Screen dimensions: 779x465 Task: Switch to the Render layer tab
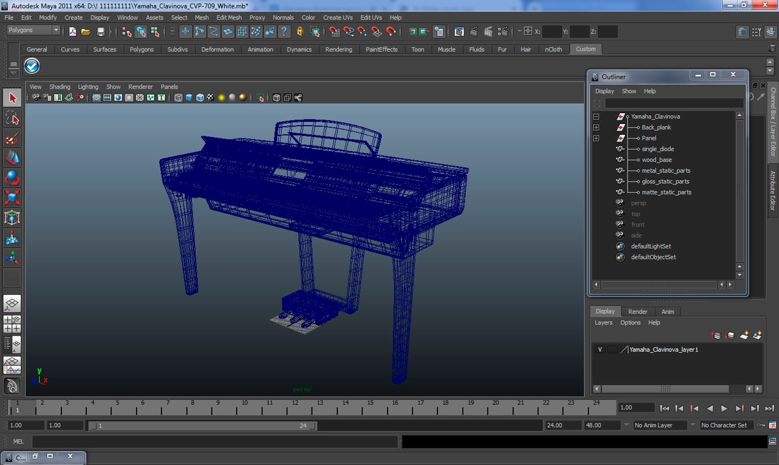(638, 312)
